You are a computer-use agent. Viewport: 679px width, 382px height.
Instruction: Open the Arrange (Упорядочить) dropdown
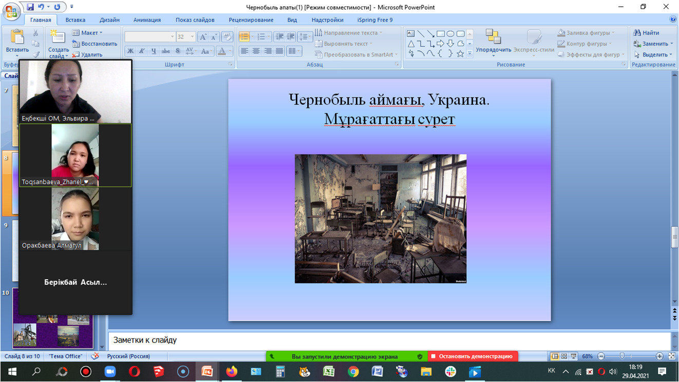pyautogui.click(x=493, y=50)
